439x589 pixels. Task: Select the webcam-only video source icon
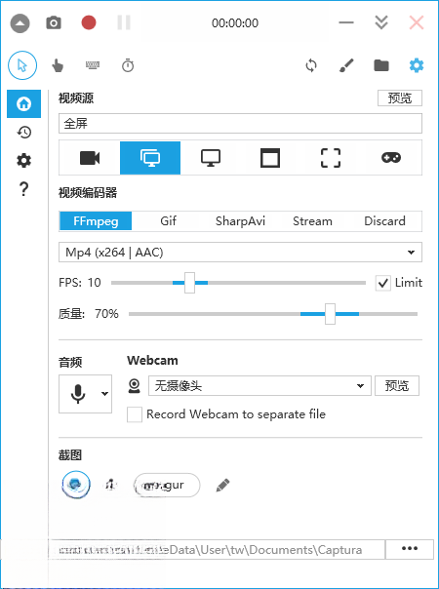point(90,158)
